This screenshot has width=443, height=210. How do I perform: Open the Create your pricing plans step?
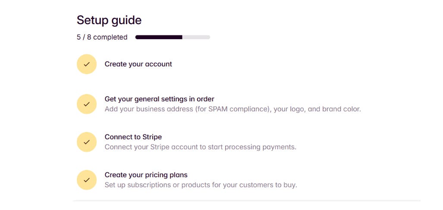[x=146, y=175]
